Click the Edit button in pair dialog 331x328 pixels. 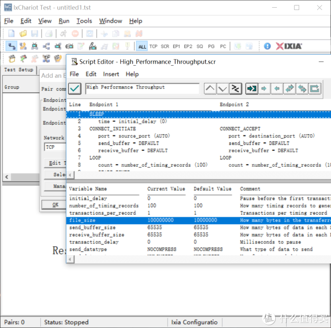point(55,163)
